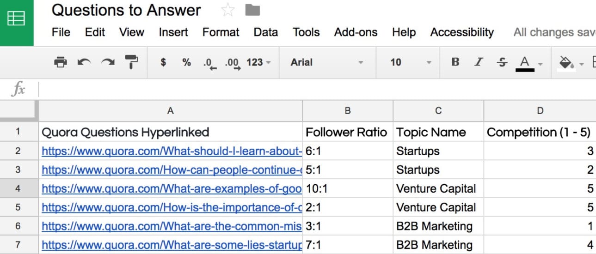Screen dimensions: 596x254
Task: Star the Questions to Answer document
Action: (228, 10)
